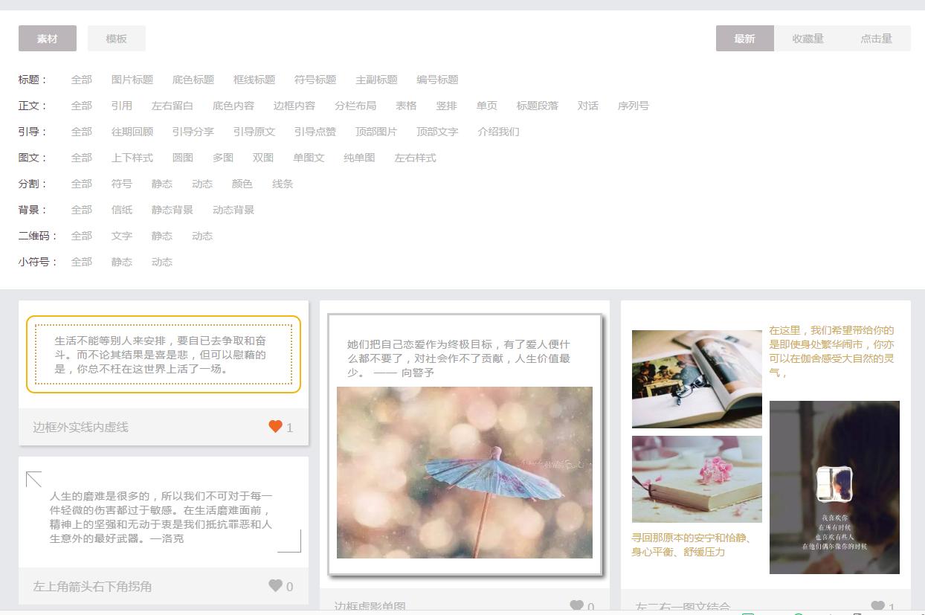Image resolution: width=925 pixels, height=615 pixels.
Task: Filter 分割 items by 动态
Action: (x=202, y=184)
